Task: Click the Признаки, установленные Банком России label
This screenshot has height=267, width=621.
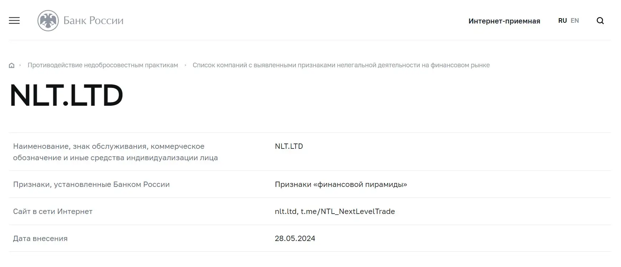Action: click(x=92, y=184)
